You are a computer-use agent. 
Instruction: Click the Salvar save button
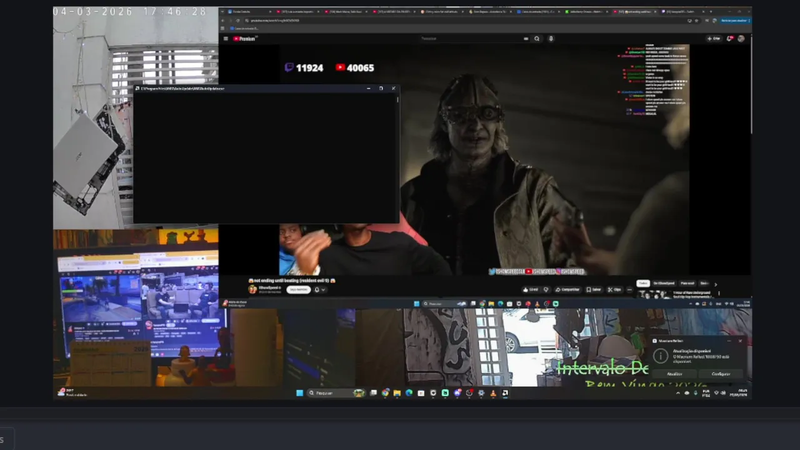coord(594,289)
